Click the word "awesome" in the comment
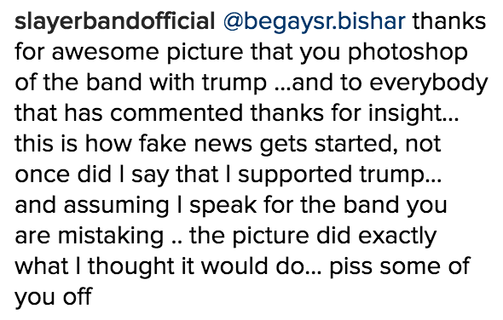This screenshot has width=503, height=320. pyautogui.click(x=105, y=53)
